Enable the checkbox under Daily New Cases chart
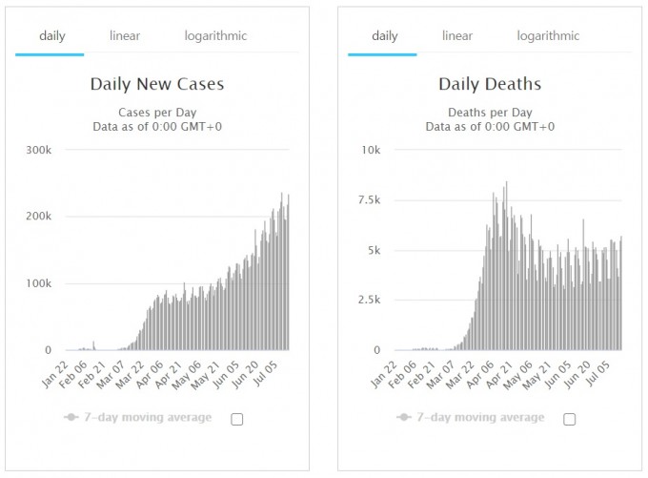The width and height of the screenshot is (648, 478). [237, 418]
